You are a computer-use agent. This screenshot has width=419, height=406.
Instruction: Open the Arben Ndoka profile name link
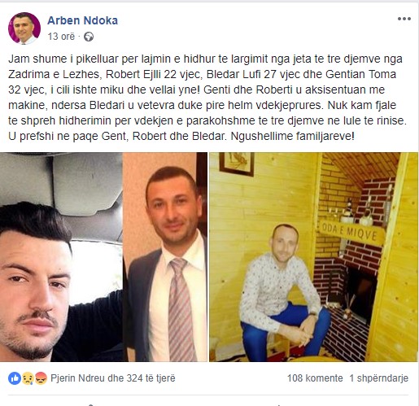coord(82,20)
